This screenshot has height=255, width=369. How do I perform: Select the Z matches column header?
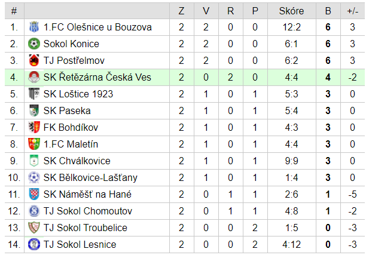coord(181,11)
